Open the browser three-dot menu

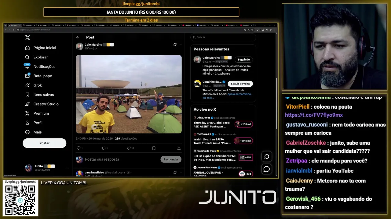click(x=275, y=30)
